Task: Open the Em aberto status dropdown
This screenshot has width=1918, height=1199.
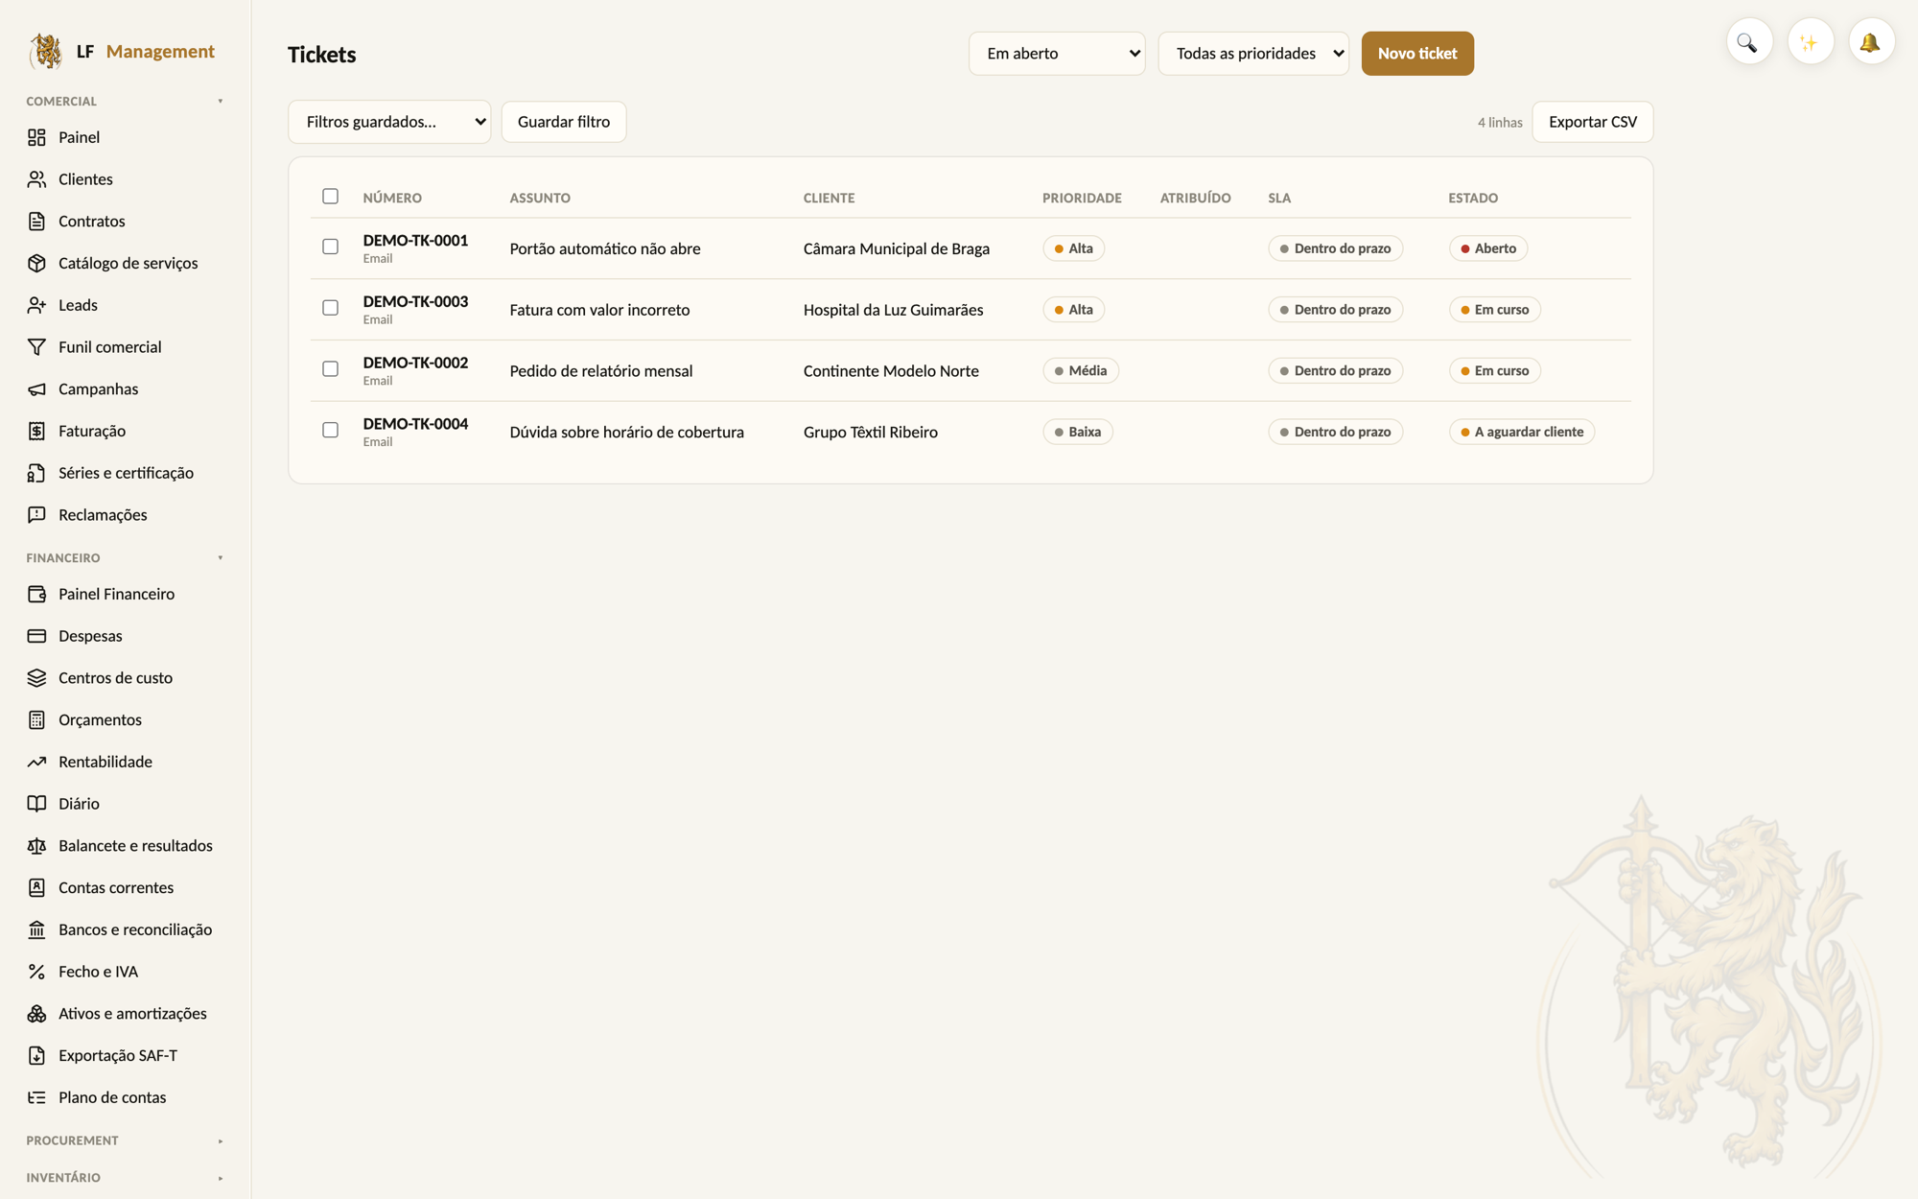Action: click(1057, 54)
